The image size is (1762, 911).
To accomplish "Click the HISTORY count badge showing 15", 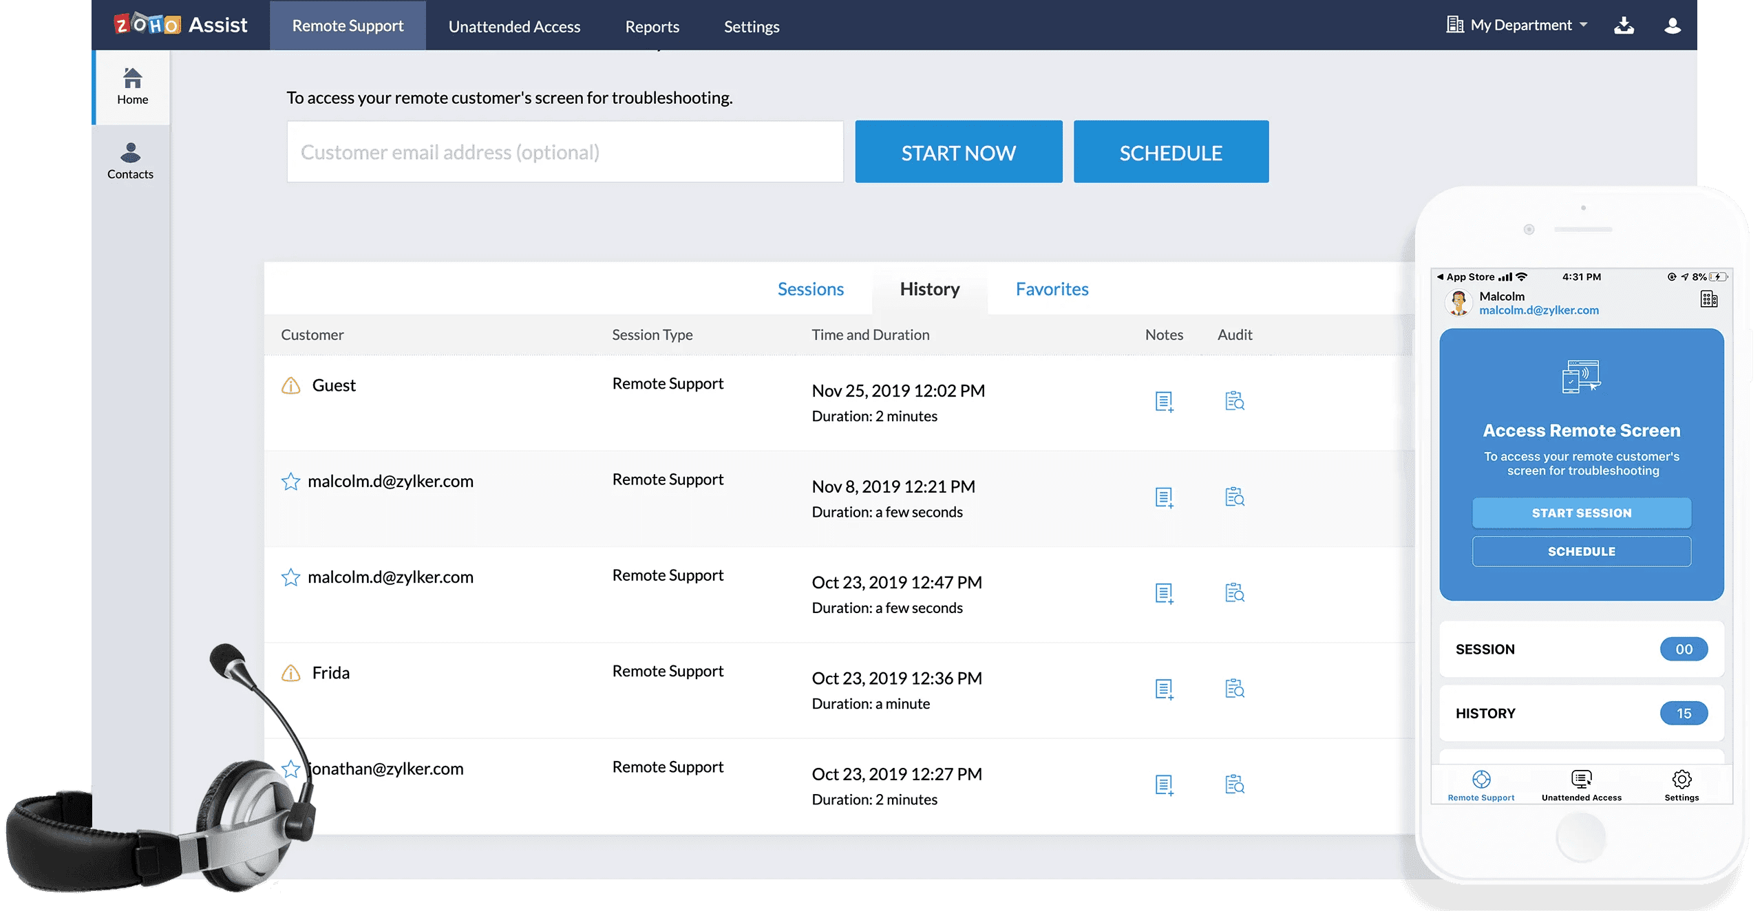I will (x=1684, y=714).
